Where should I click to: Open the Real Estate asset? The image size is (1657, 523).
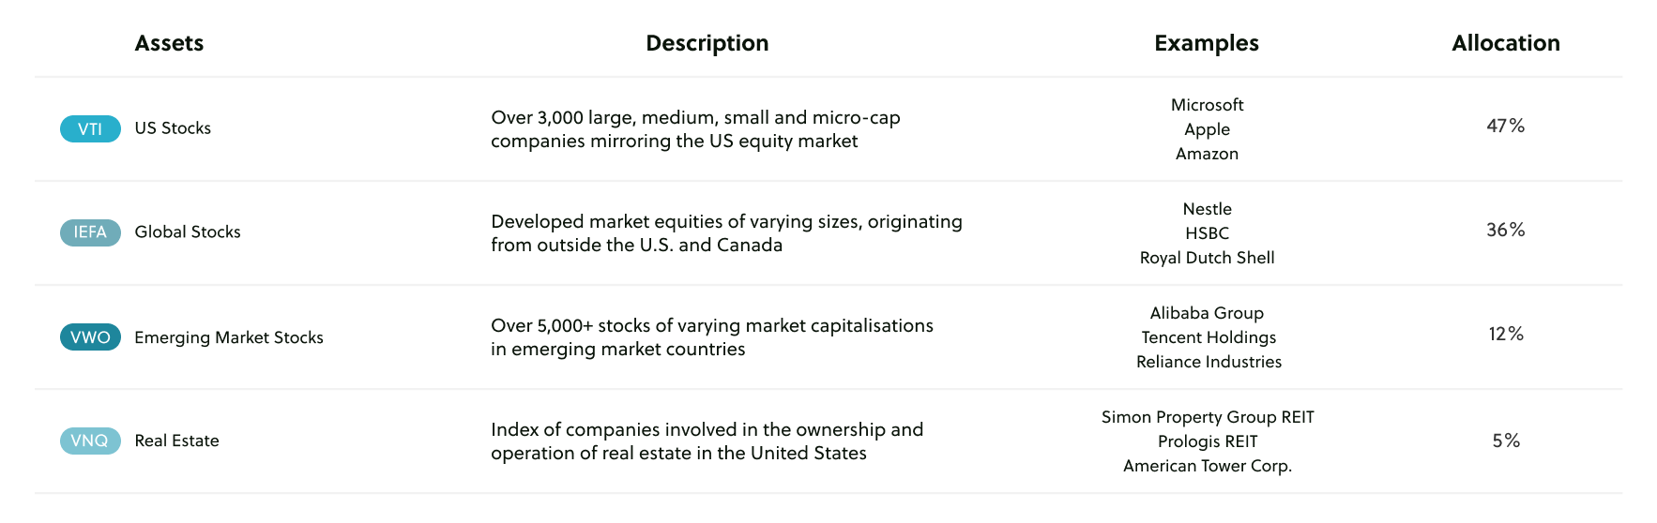tap(176, 441)
